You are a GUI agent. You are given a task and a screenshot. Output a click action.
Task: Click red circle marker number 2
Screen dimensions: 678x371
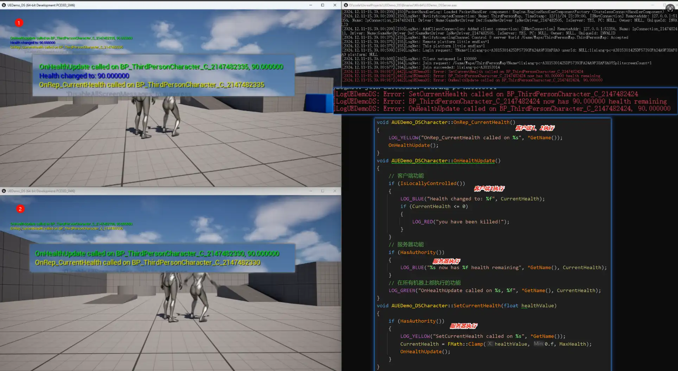[x=20, y=209]
